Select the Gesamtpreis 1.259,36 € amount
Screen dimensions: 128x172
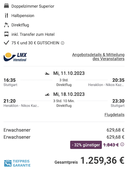pos(102,161)
